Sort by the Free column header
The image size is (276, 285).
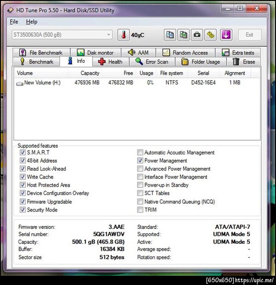[119, 73]
